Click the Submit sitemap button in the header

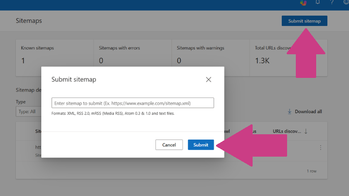[x=304, y=21]
